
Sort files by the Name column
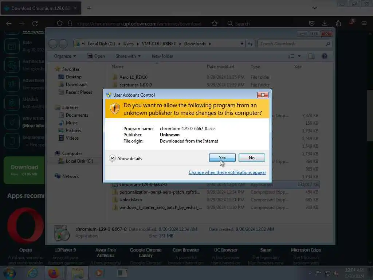pyautogui.click(x=118, y=67)
